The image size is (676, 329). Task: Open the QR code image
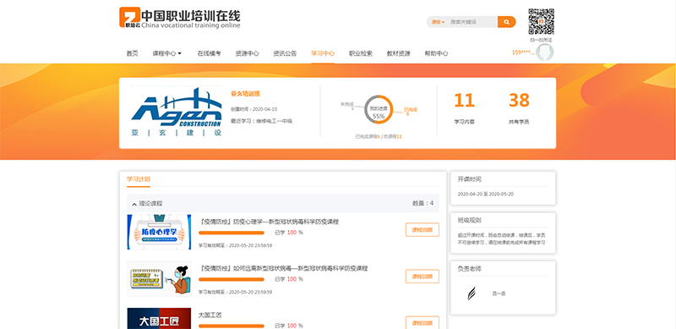pyautogui.click(x=541, y=22)
